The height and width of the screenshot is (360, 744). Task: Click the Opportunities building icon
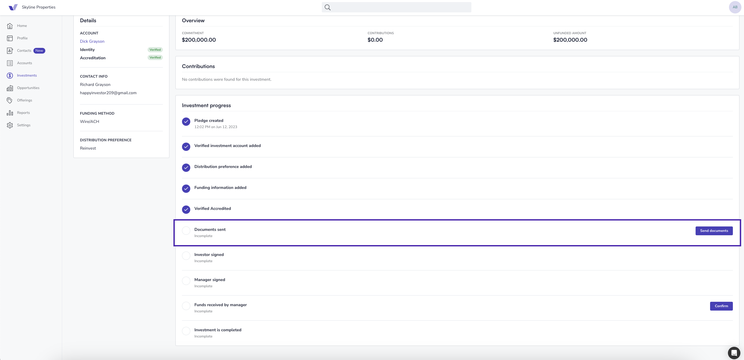[10, 88]
